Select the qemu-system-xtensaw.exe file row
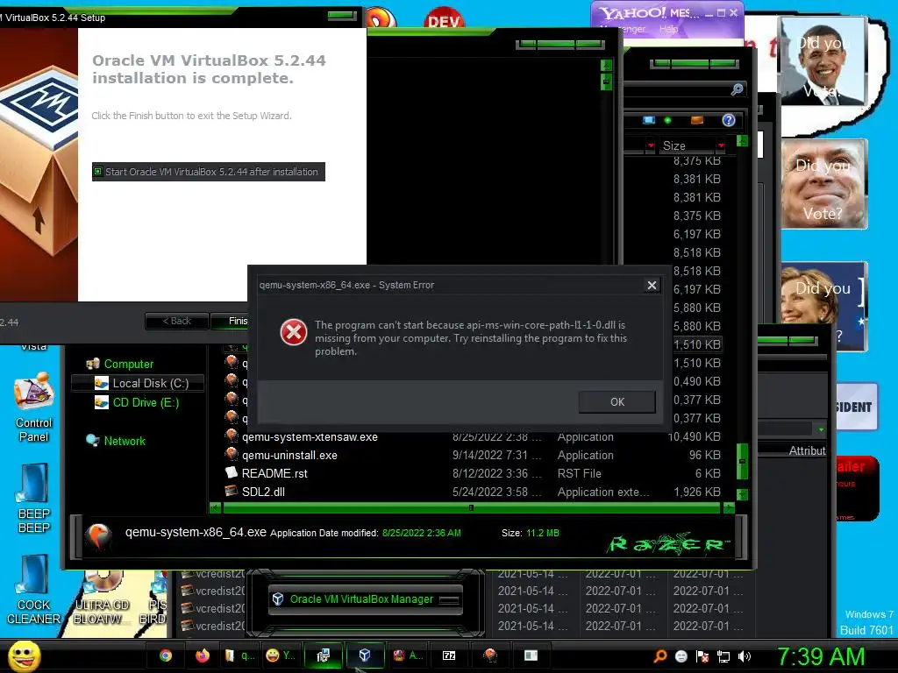The width and height of the screenshot is (898, 673). point(473,436)
